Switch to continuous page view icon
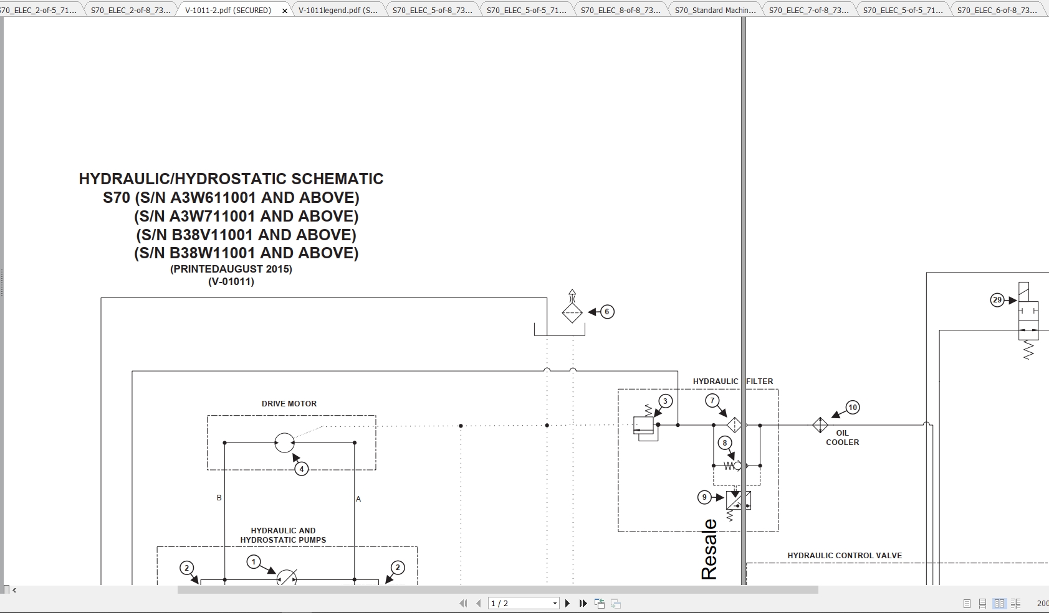 [983, 603]
